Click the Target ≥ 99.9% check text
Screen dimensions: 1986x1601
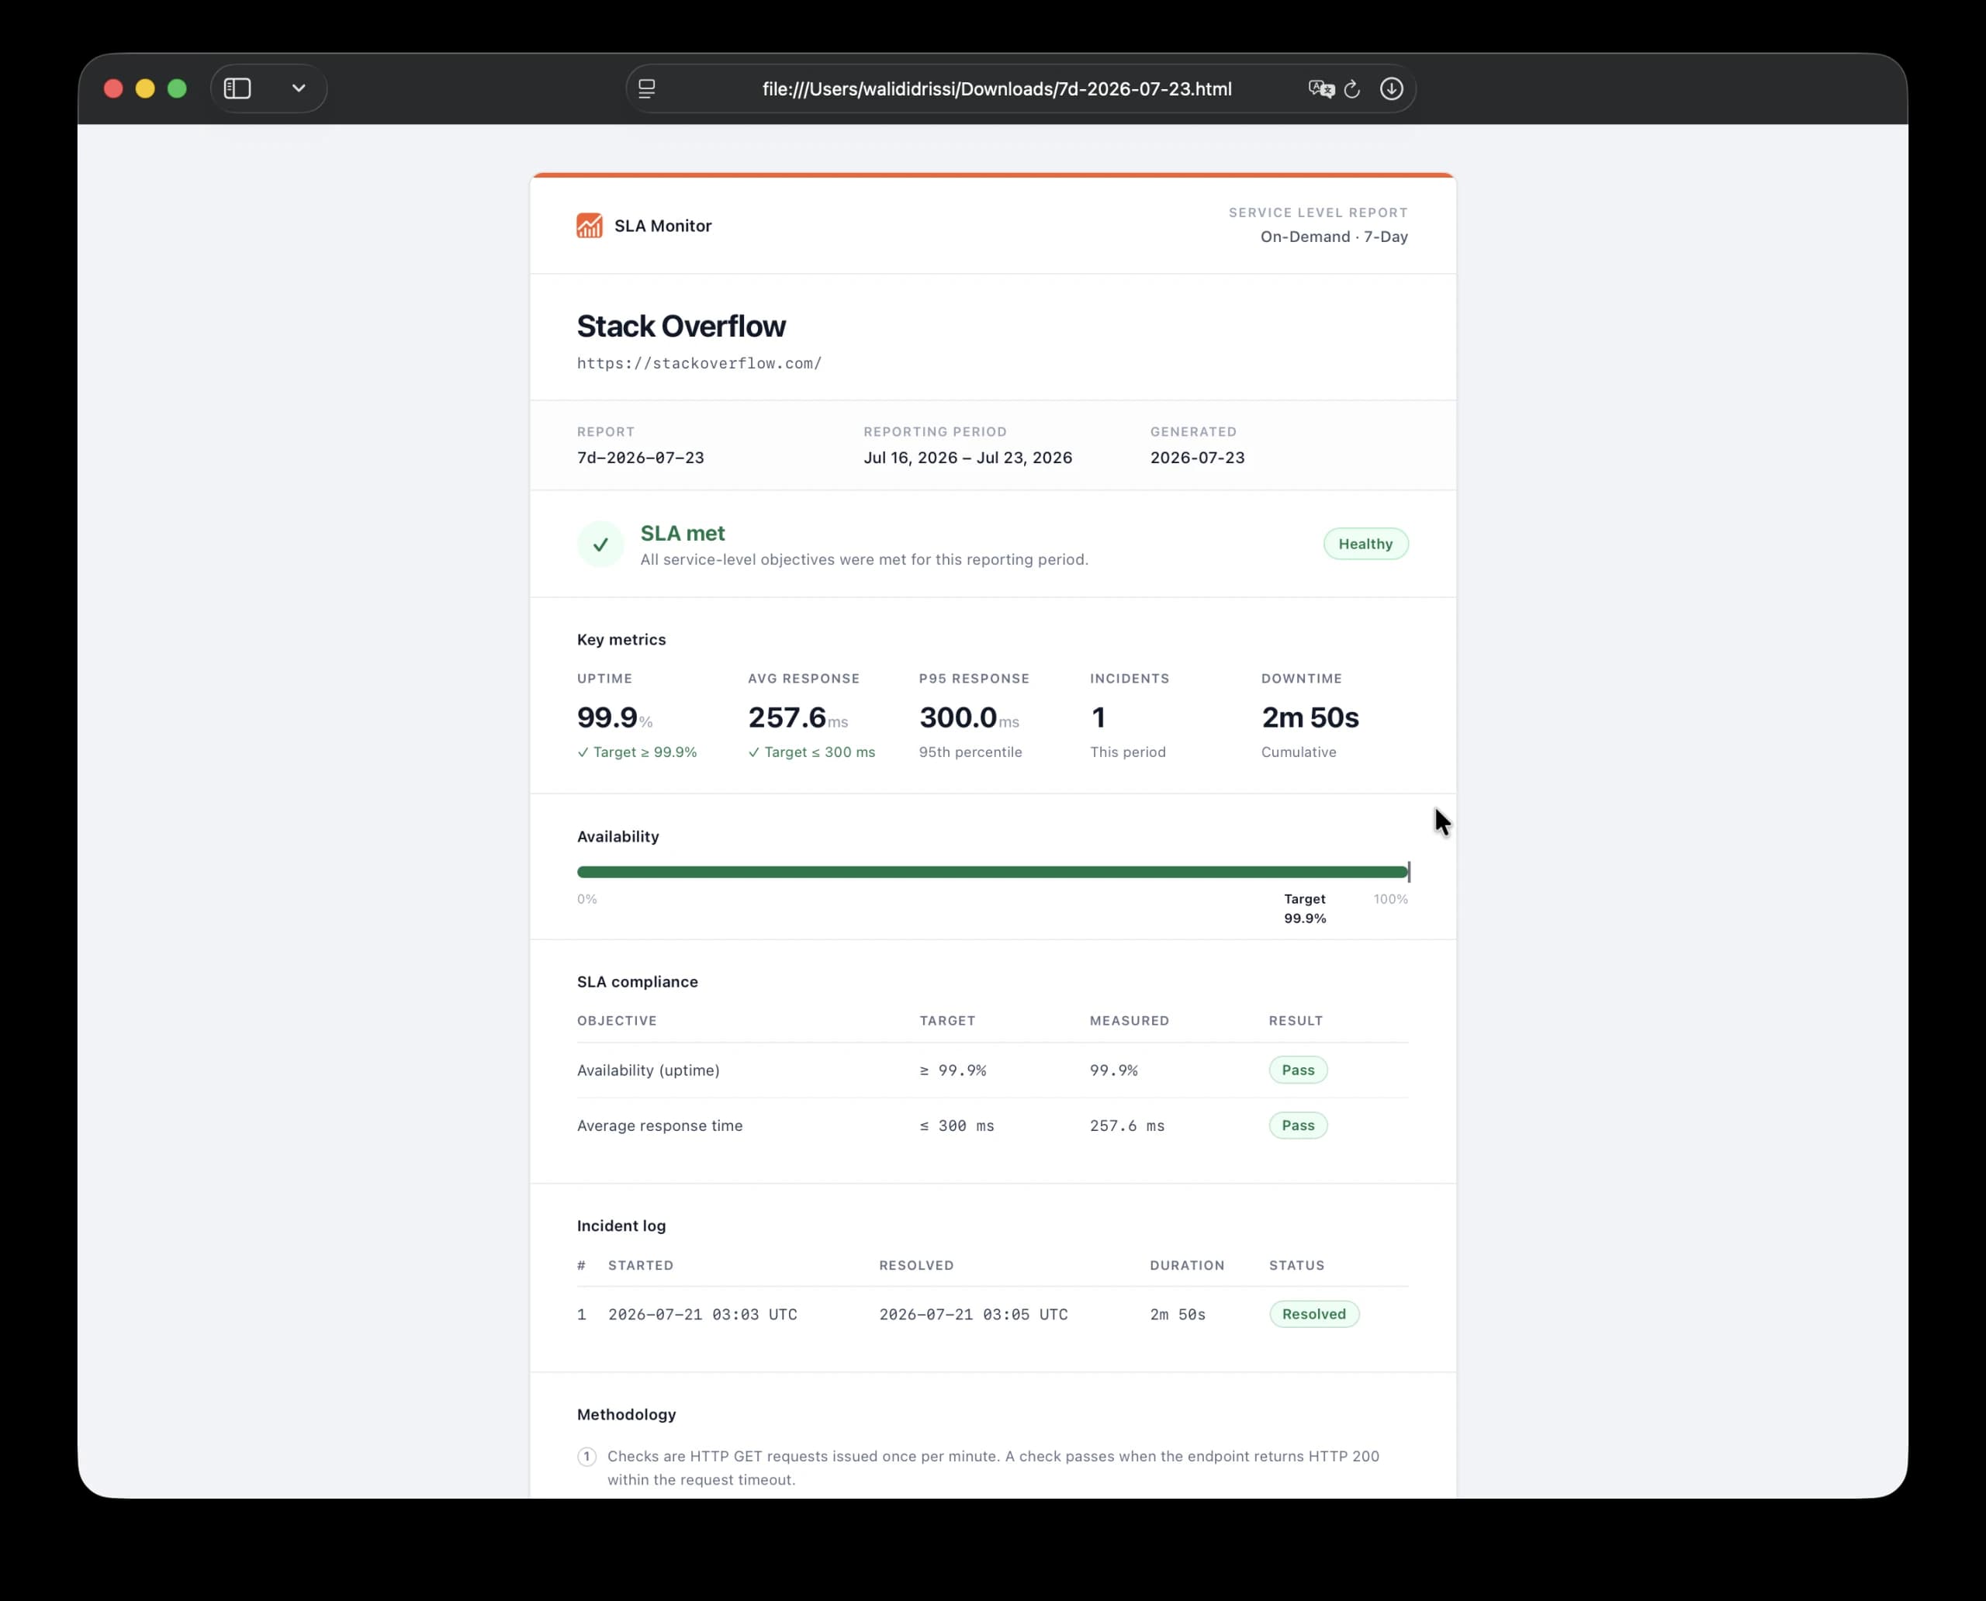[x=638, y=752]
